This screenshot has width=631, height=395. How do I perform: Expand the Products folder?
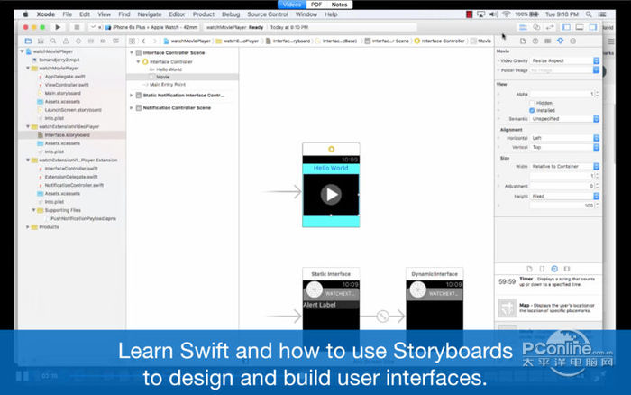(x=28, y=227)
